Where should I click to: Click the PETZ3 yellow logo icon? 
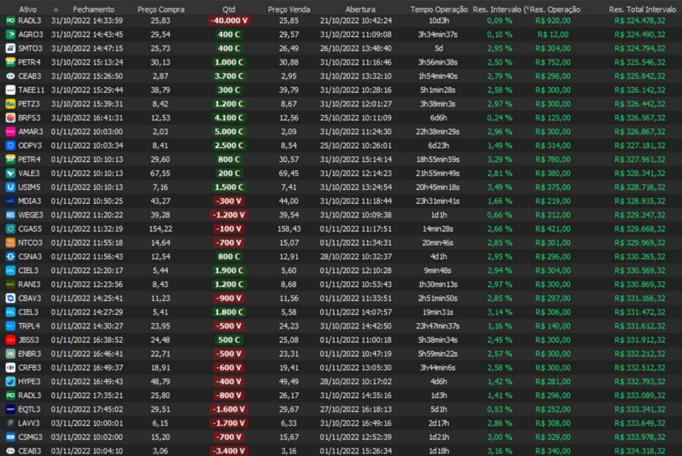coord(10,104)
